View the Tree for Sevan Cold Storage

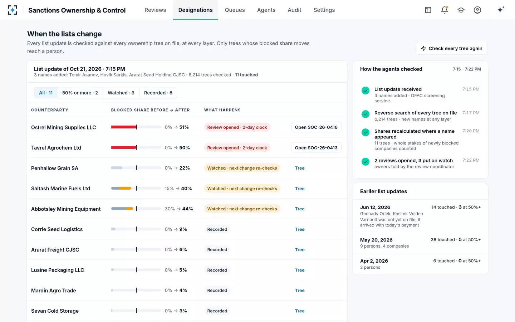(300, 311)
